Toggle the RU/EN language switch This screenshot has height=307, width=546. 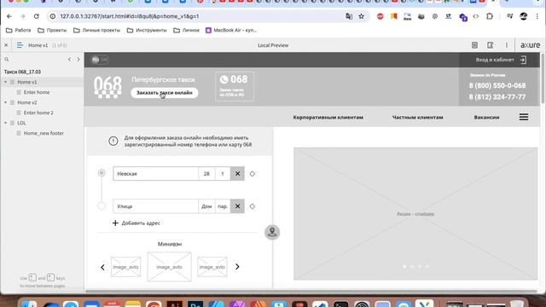(100, 60)
